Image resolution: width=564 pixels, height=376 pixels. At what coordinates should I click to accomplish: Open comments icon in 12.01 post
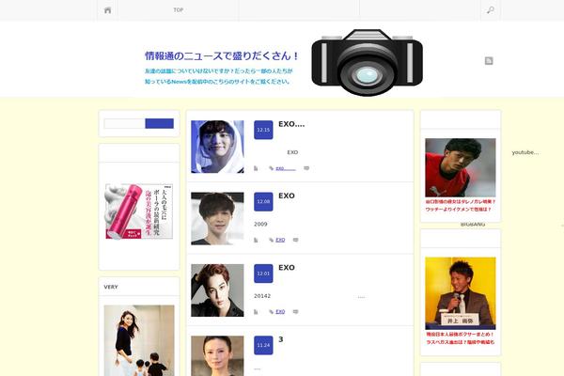coord(296,312)
